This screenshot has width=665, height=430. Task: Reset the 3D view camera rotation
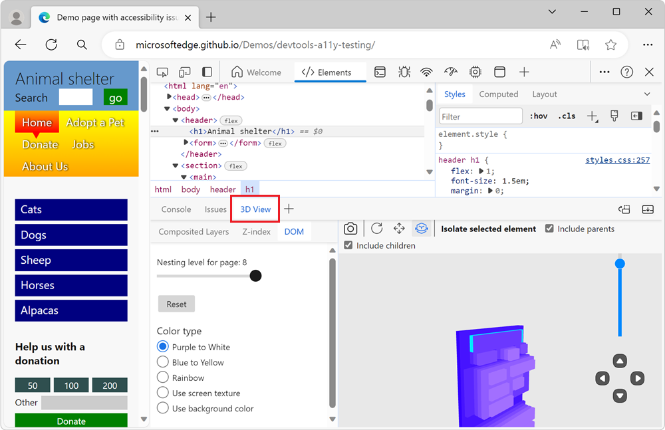(376, 228)
